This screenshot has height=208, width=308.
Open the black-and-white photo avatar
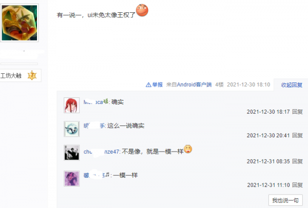pyautogui.click(x=71, y=153)
